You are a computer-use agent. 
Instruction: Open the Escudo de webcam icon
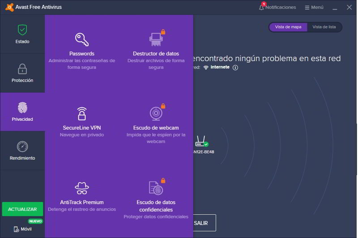point(156,114)
